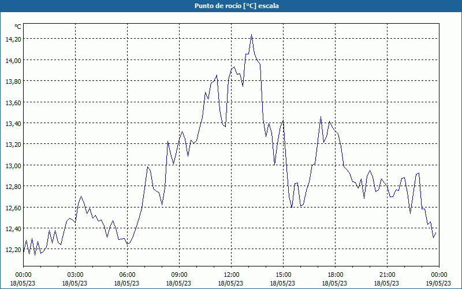Click the 21:00 time label
Image resolution: width=462 pixels, height=289 pixels.
[x=387, y=275]
